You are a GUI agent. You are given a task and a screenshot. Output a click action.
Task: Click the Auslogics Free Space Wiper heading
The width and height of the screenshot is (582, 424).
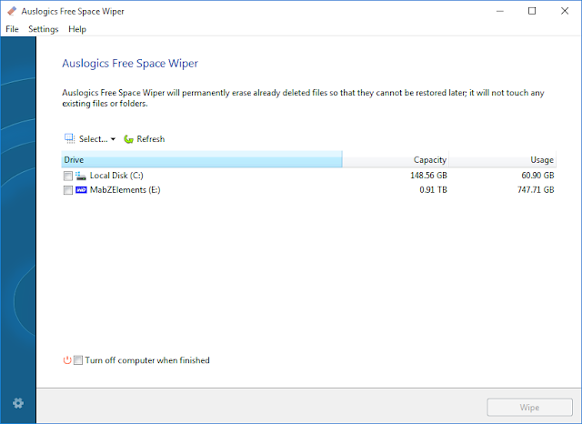[x=130, y=64]
